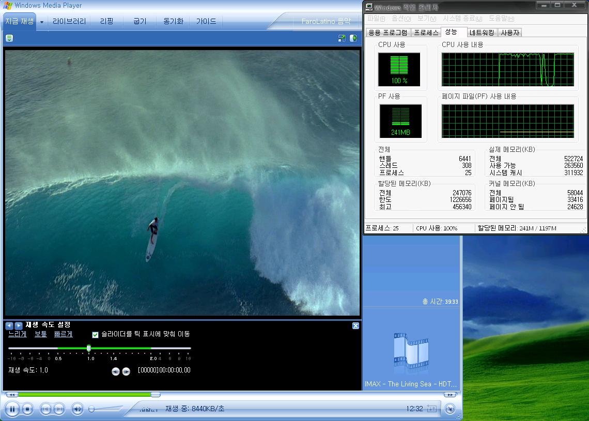Skip to the previous track
This screenshot has width=589, height=421.
(45, 409)
